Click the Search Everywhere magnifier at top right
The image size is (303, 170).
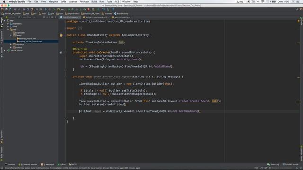point(297,9)
